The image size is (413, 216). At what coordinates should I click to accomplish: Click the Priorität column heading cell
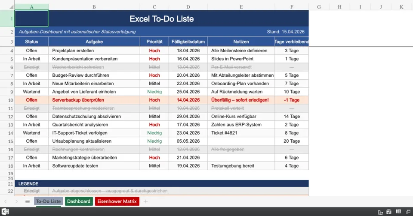154,42
